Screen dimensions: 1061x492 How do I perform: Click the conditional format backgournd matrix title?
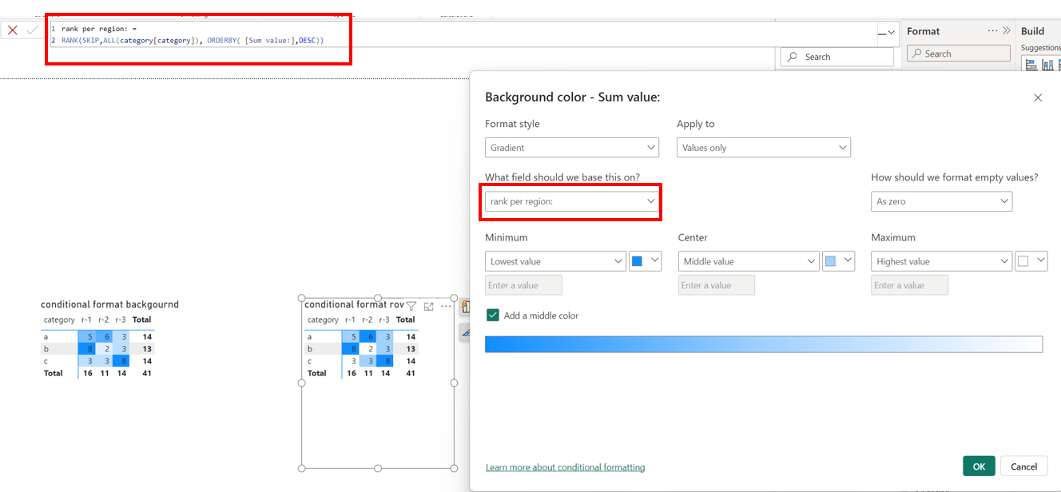[x=109, y=304]
